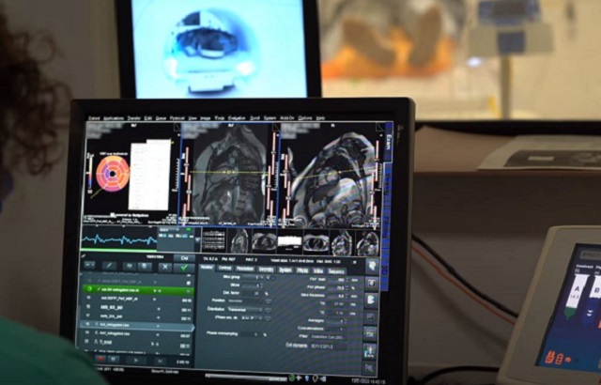
Task: Click the head profile icon in right sidebar
Action: (x=371, y=267)
